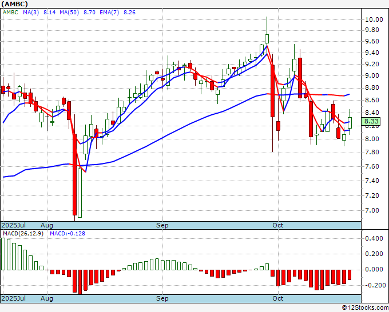Click Sep on the MACD date axis
Image resolution: width=389 pixels, height=312 pixels.
point(162,298)
